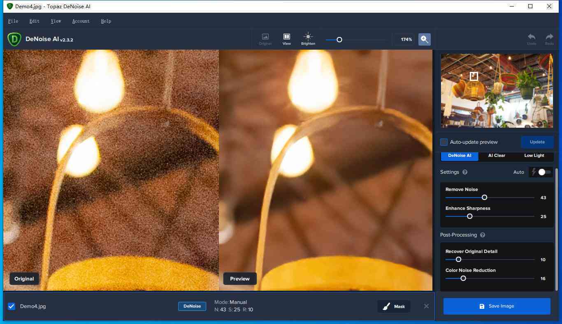
Task: Click the Recover Original Detail slider handle
Action: (x=458, y=260)
